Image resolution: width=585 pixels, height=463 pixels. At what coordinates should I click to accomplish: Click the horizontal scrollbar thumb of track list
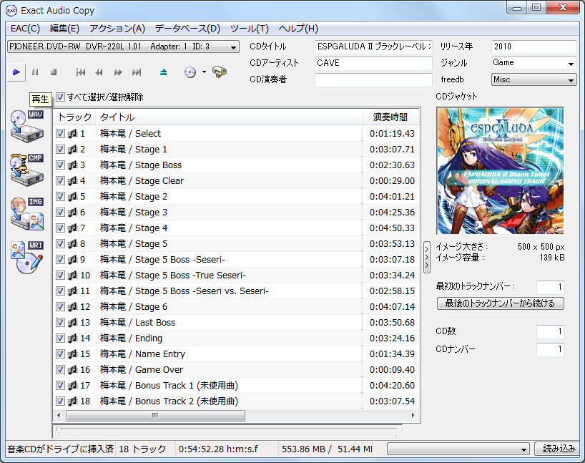tap(155, 415)
